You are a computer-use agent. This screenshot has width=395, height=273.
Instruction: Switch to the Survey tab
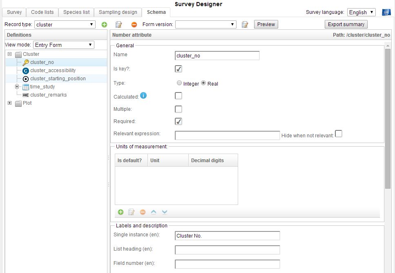pyautogui.click(x=14, y=12)
